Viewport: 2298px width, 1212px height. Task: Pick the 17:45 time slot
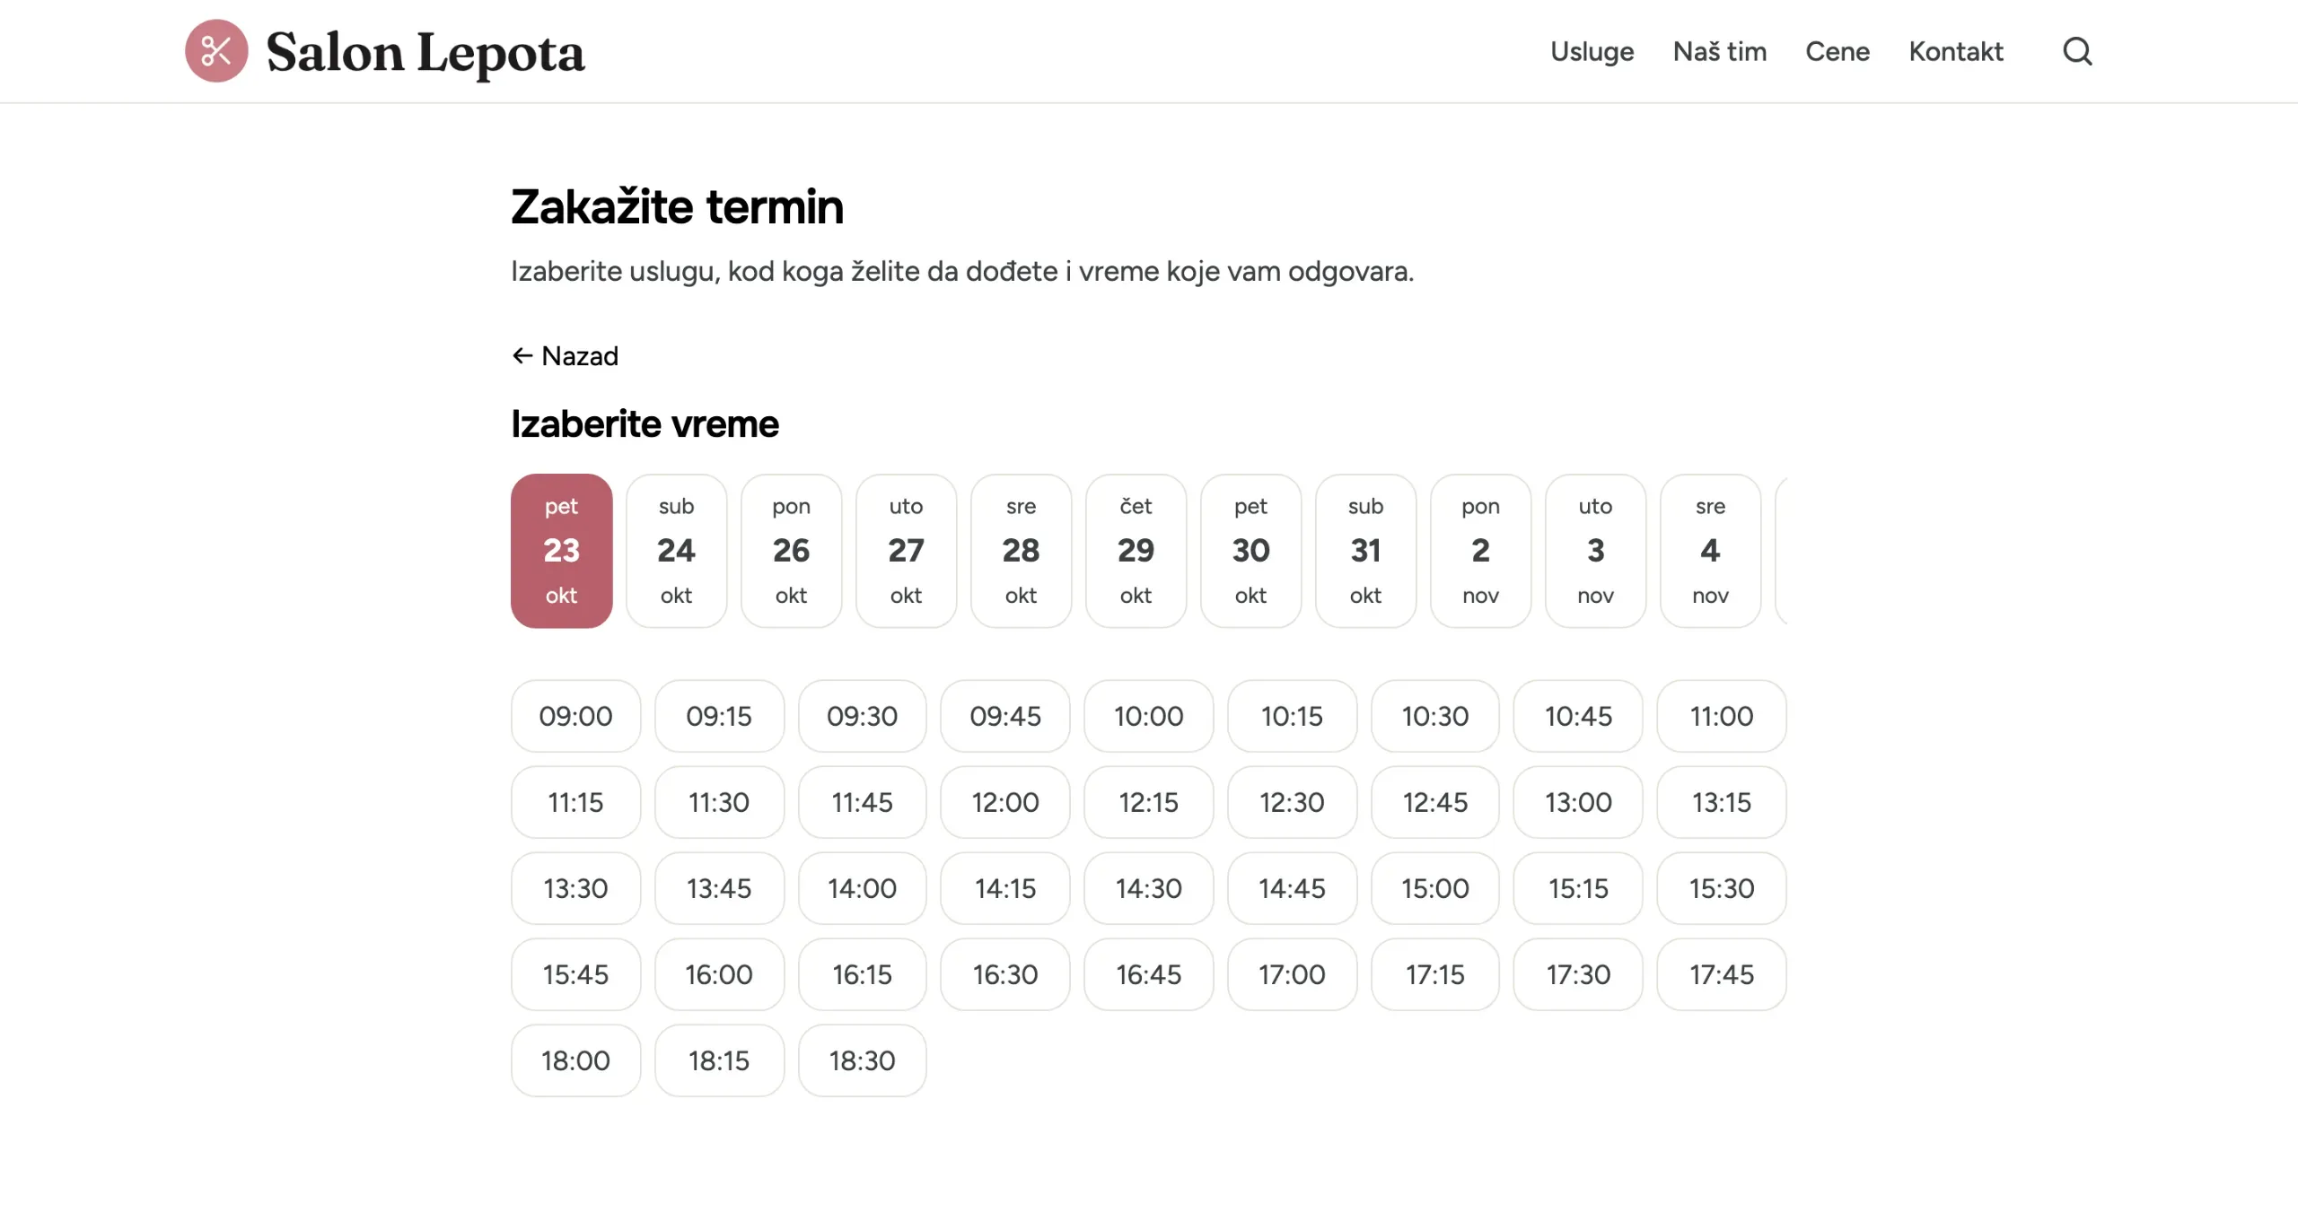pos(1721,974)
